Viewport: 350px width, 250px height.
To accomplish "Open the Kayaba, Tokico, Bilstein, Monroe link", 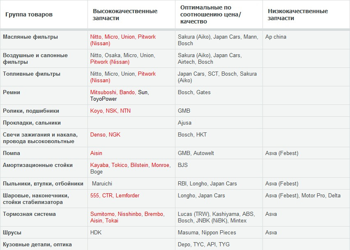I will pos(130,165).
